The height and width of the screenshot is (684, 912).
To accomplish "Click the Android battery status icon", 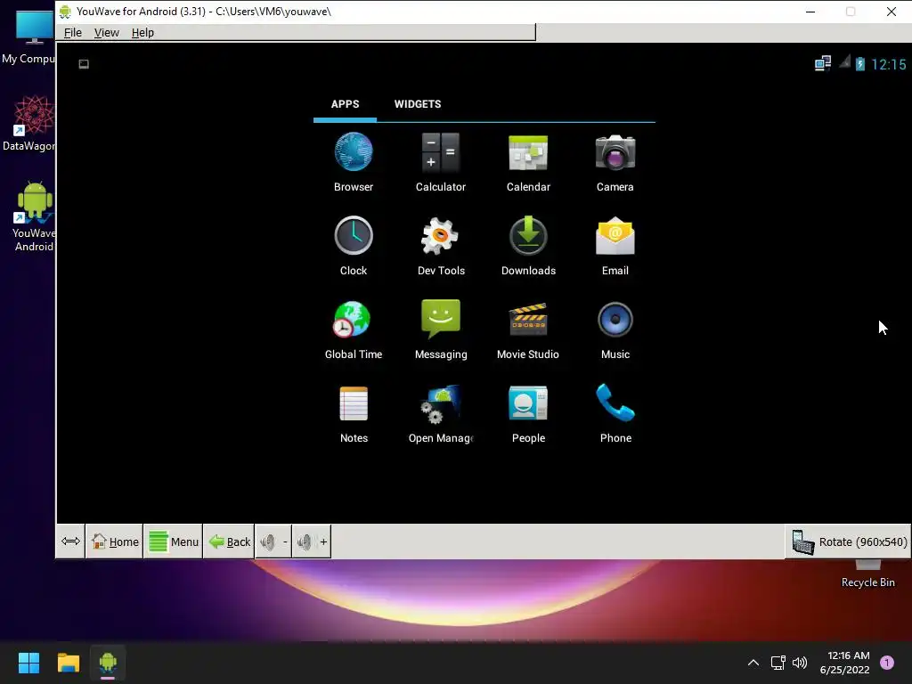I will click(x=859, y=63).
